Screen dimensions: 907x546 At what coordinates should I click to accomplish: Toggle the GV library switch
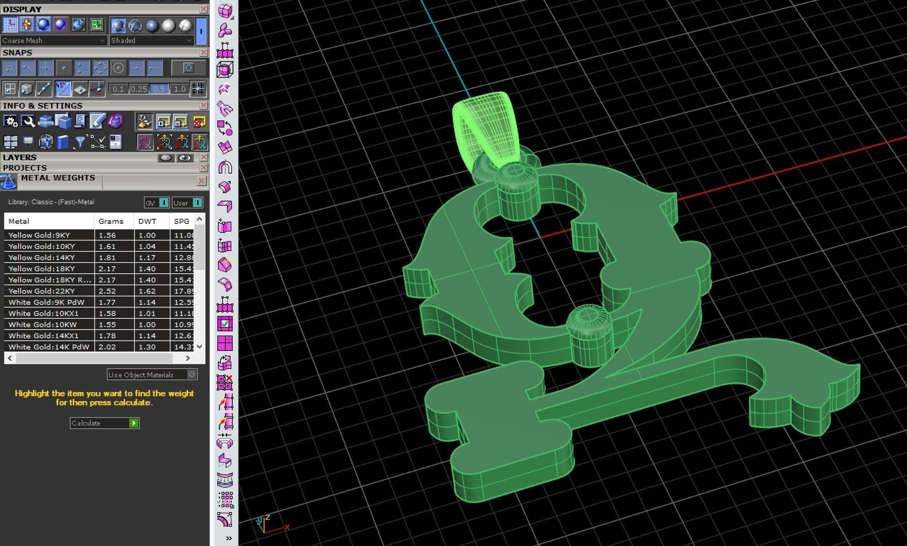(x=157, y=203)
